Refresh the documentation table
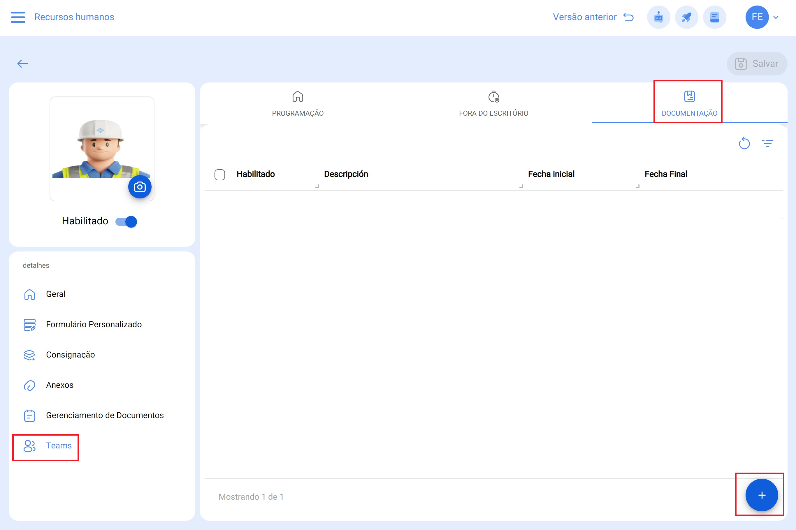This screenshot has height=530, width=796. (x=744, y=143)
